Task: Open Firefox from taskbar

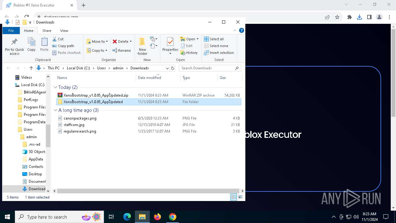Action: tap(157, 217)
